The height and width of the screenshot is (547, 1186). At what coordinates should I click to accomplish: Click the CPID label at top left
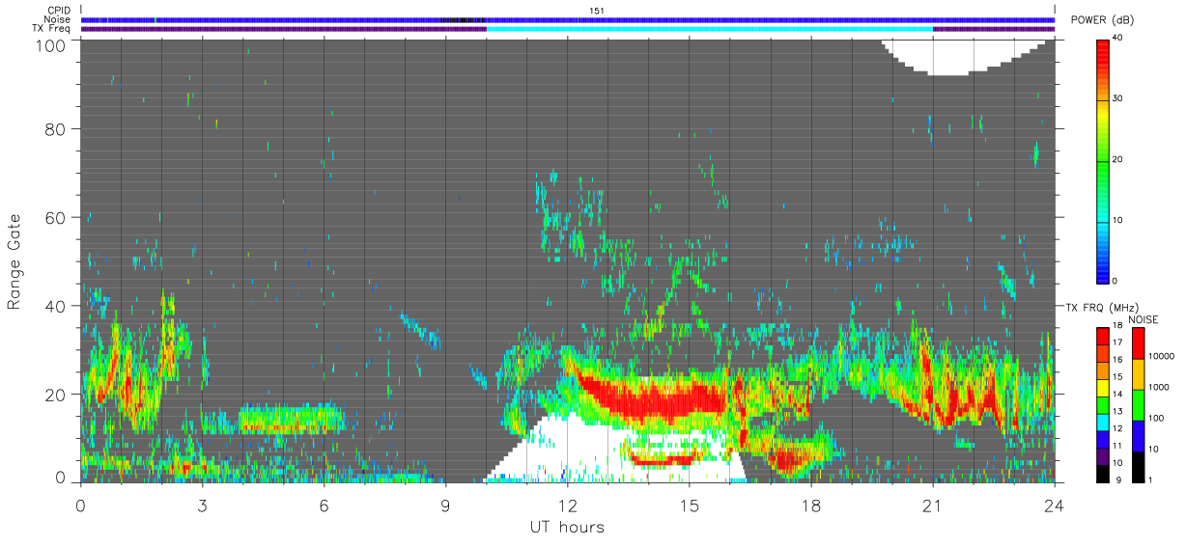60,11
